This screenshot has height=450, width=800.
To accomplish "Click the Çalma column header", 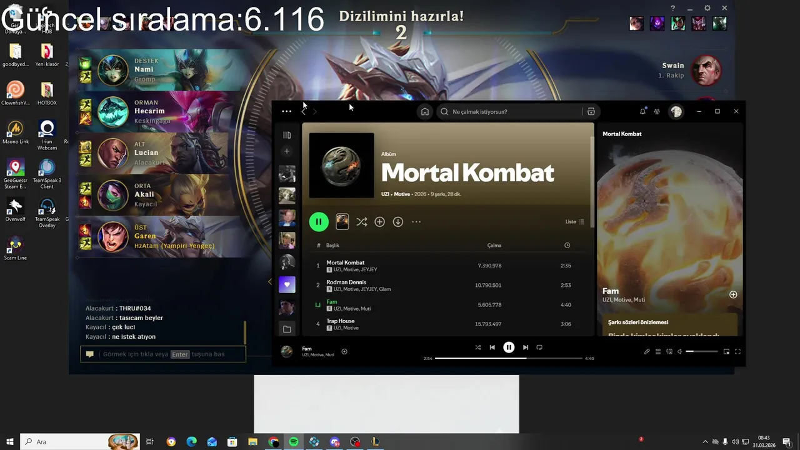I will tap(494, 246).
